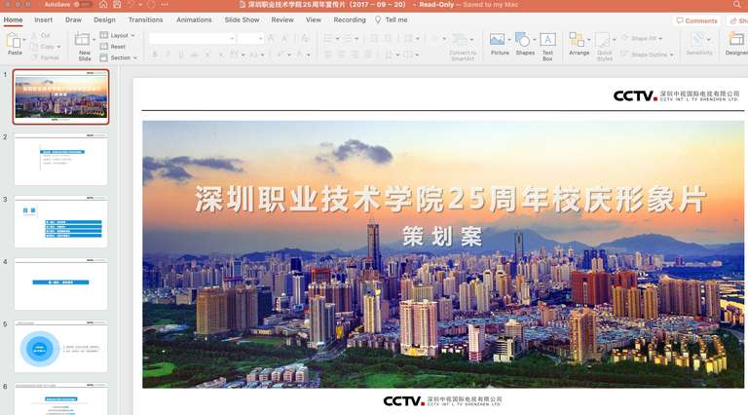Open the more options ellipsis in title bar
The image size is (748, 415).
click(x=165, y=4)
